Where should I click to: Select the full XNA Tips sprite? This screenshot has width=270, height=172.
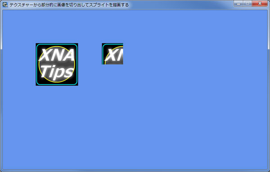(57, 65)
